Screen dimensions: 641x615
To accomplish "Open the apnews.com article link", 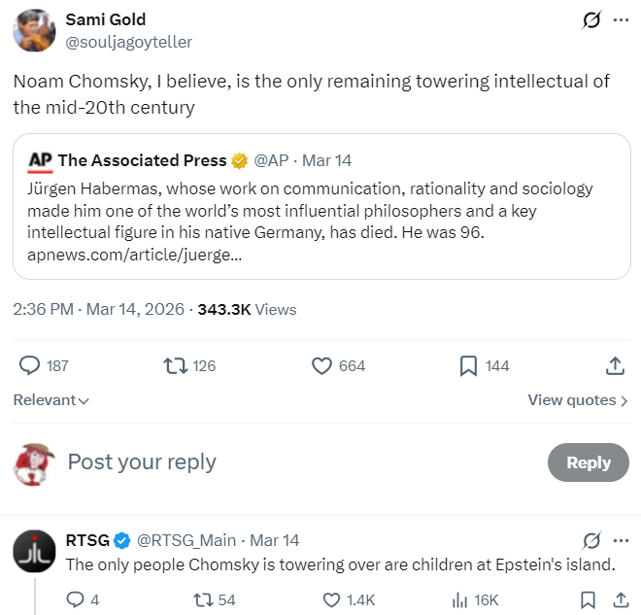I will coord(135,256).
